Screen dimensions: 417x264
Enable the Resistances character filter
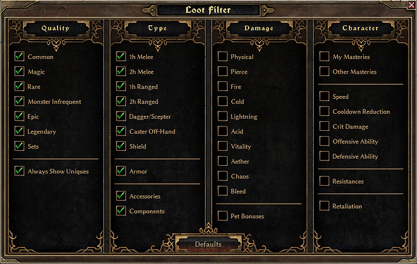coord(325,181)
